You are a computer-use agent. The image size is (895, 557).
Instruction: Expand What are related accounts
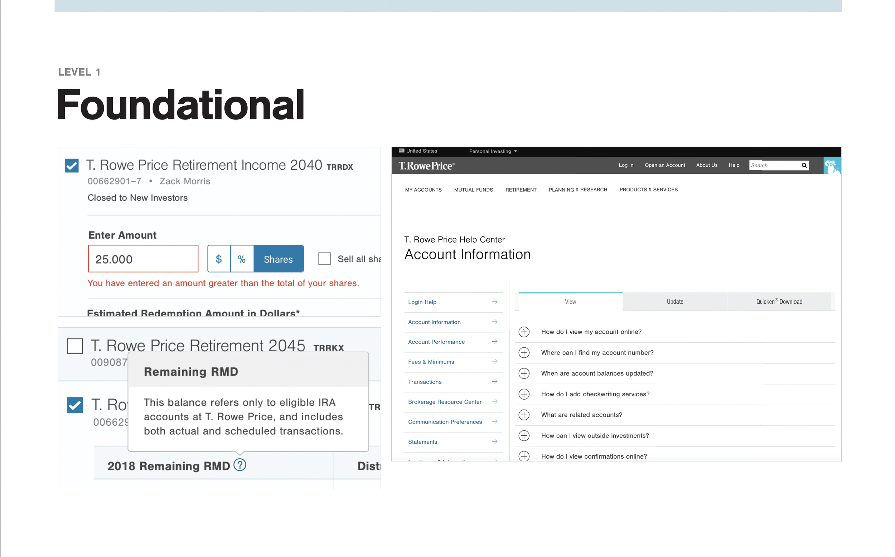(x=524, y=415)
